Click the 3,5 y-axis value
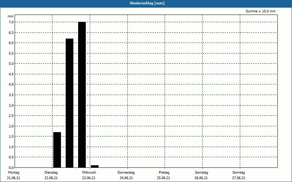 11,95
